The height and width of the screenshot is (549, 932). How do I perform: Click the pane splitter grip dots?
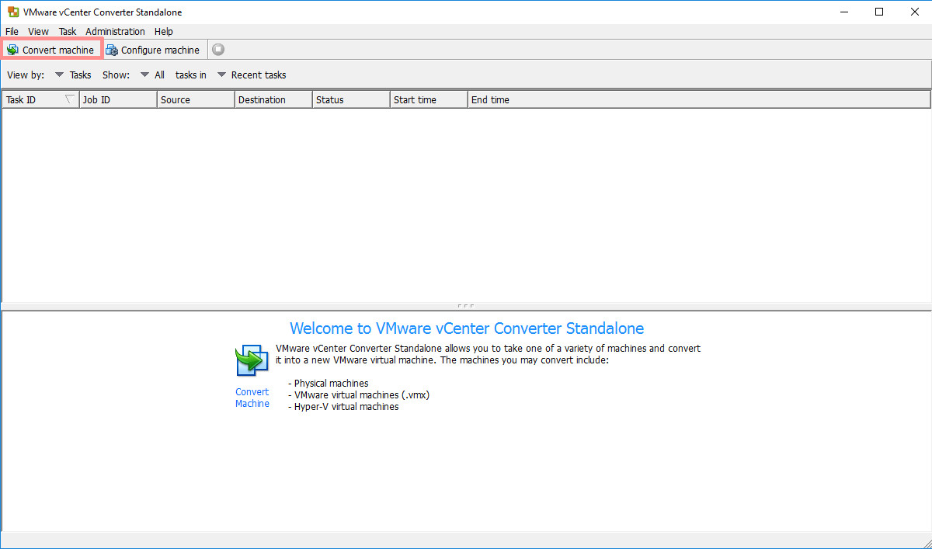point(466,306)
